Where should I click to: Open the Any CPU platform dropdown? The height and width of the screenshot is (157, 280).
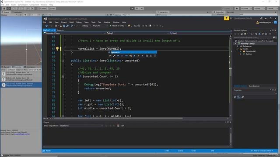coord(100,26)
